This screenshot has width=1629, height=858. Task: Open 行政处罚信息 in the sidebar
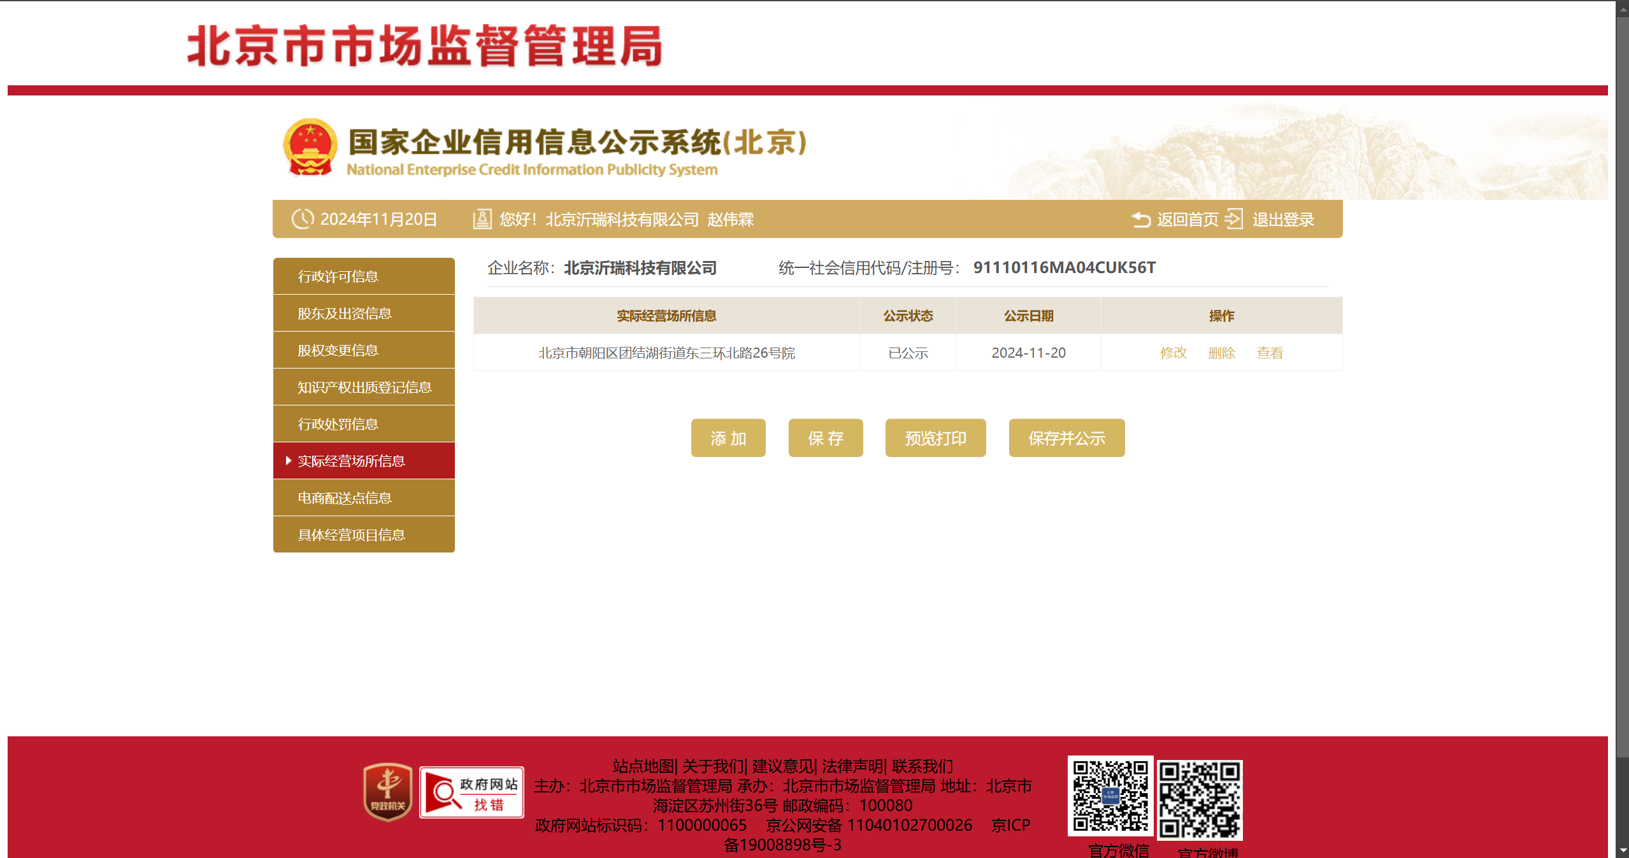[364, 424]
